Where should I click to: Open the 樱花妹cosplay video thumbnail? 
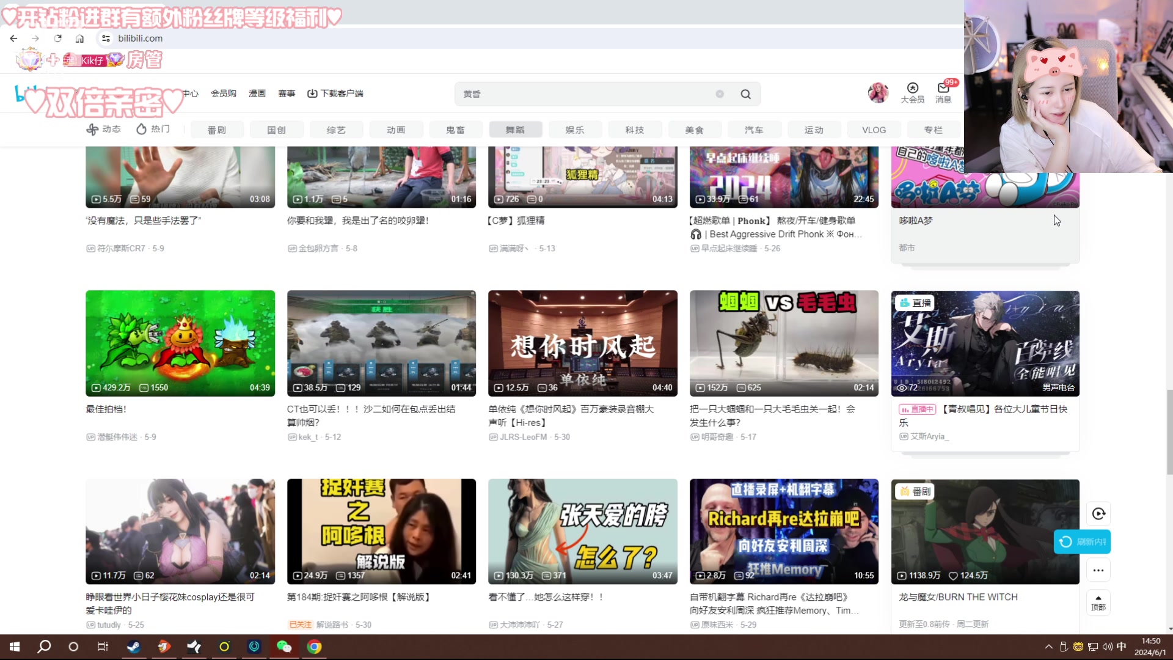click(x=180, y=532)
